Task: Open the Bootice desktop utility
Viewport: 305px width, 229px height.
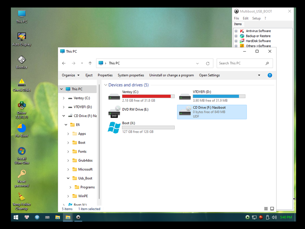Action: 21,62
